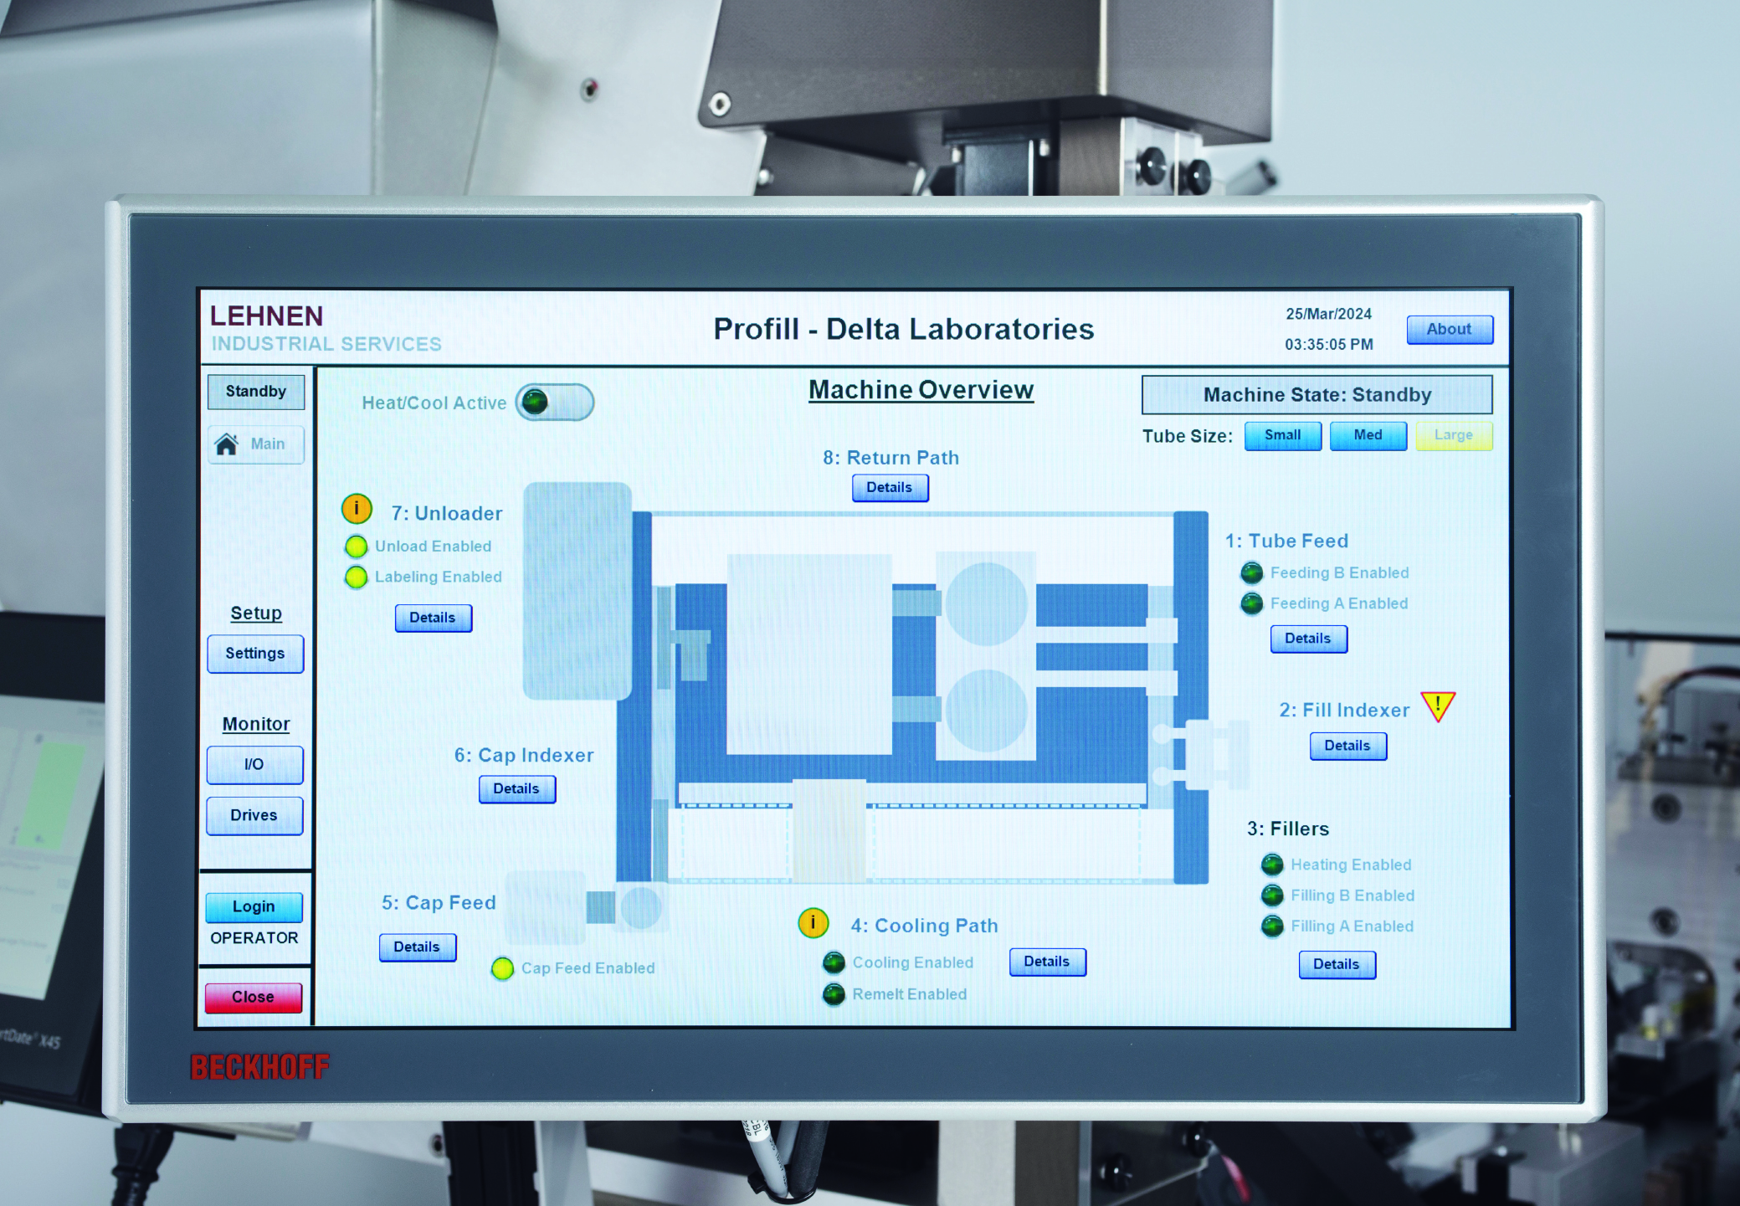The width and height of the screenshot is (1740, 1206).
Task: Toggle the Heat/Cool Active switch
Action: click(555, 403)
